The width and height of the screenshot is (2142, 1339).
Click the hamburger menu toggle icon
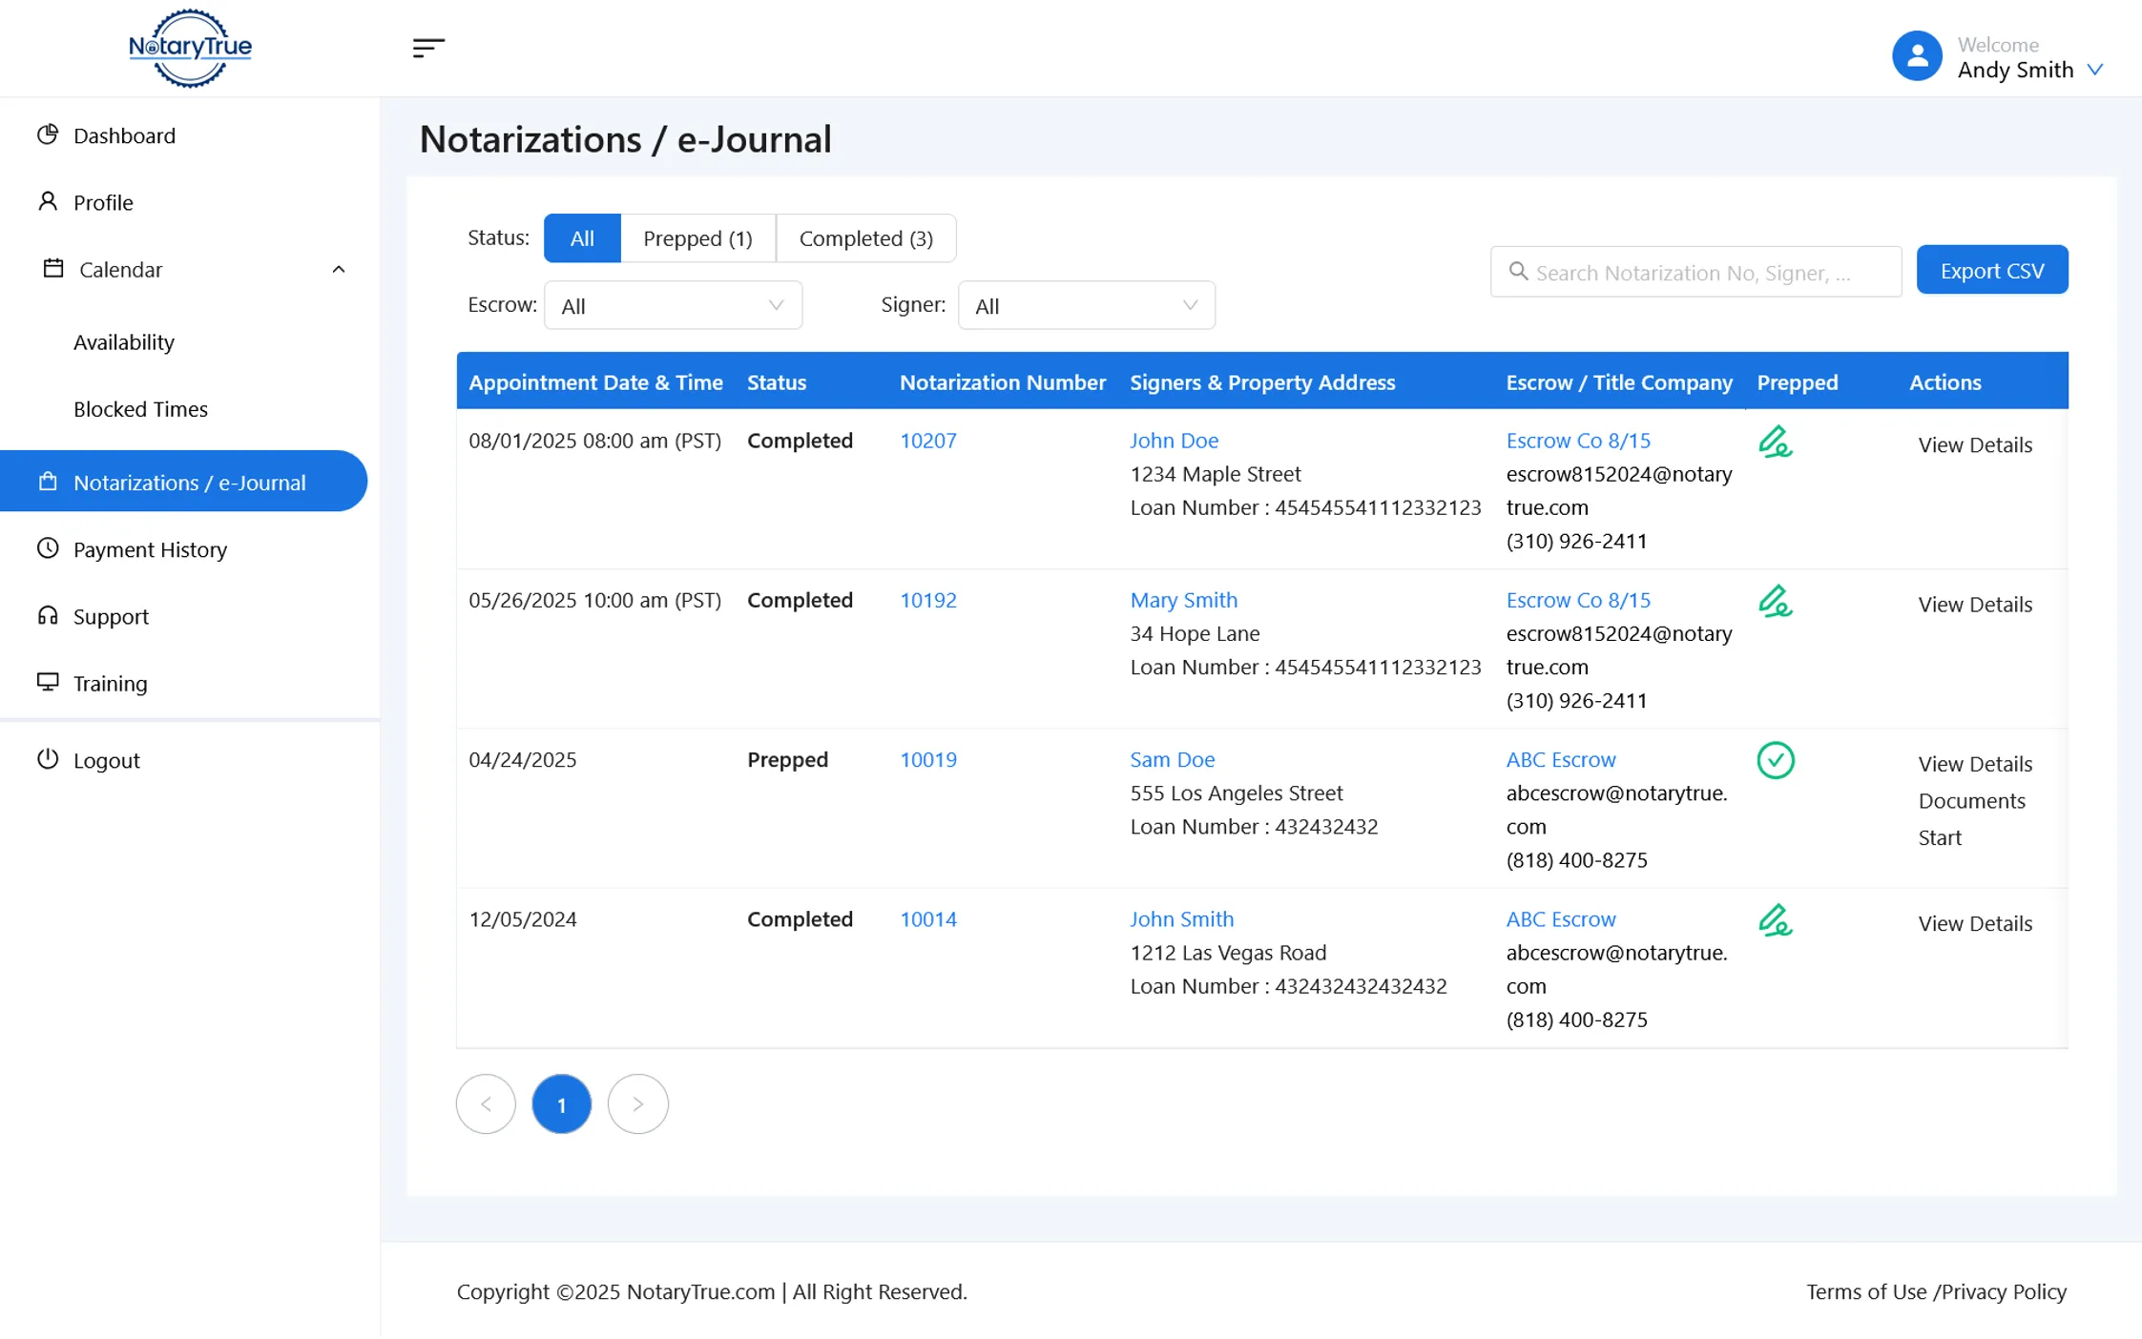pyautogui.click(x=428, y=48)
